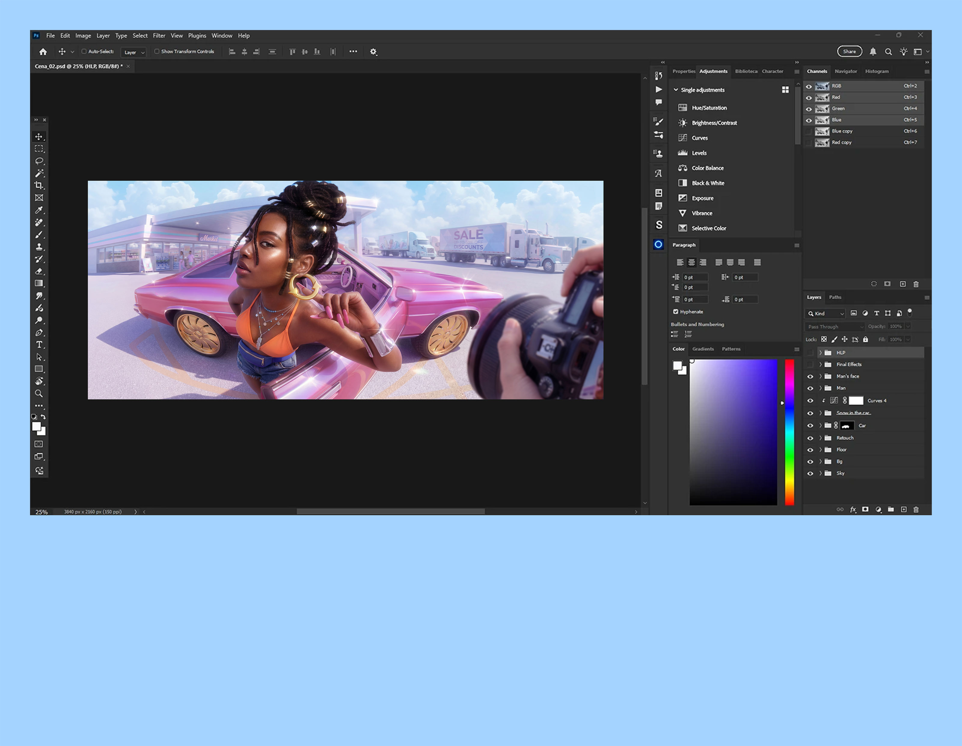Enable the Auto-Select checkbox
The image size is (962, 746).
pos(84,51)
